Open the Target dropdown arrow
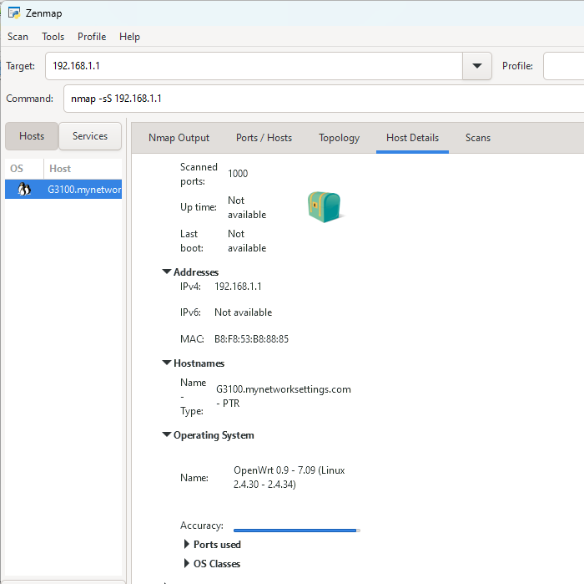This screenshot has width=584, height=584. [x=477, y=66]
